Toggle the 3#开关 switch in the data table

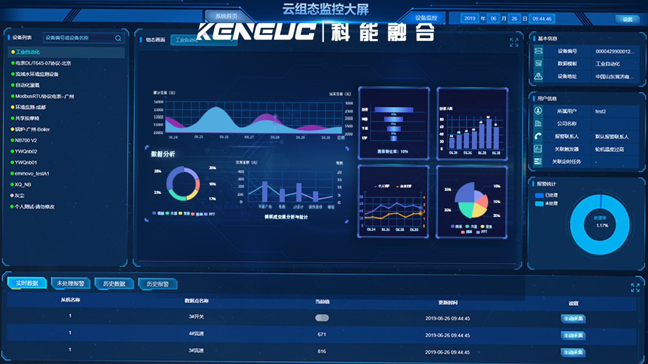click(x=322, y=318)
